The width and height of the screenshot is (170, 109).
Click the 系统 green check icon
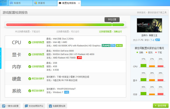[x=29, y=91]
